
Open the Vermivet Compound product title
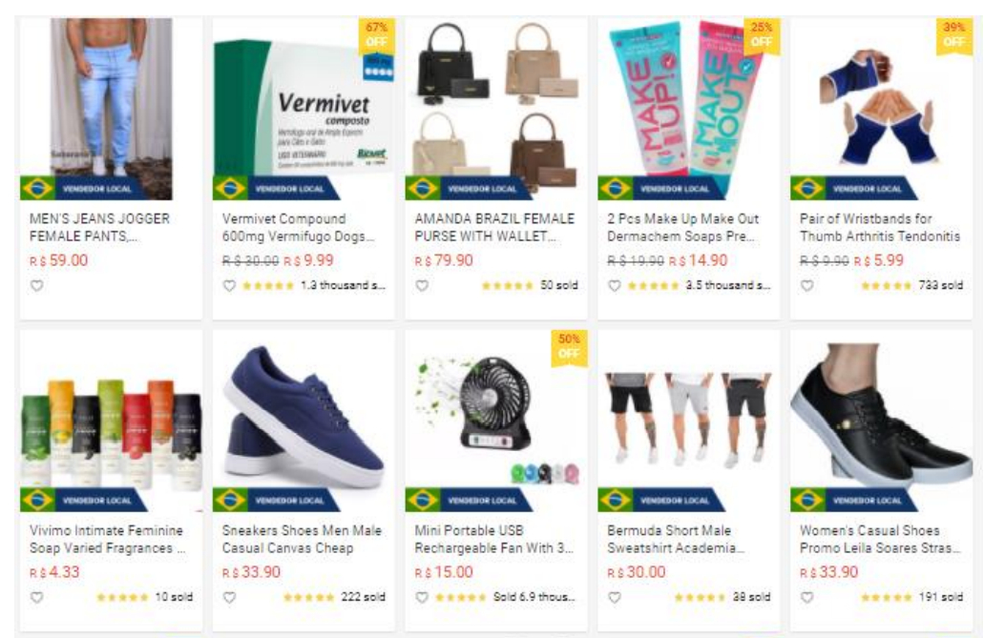tap(298, 227)
